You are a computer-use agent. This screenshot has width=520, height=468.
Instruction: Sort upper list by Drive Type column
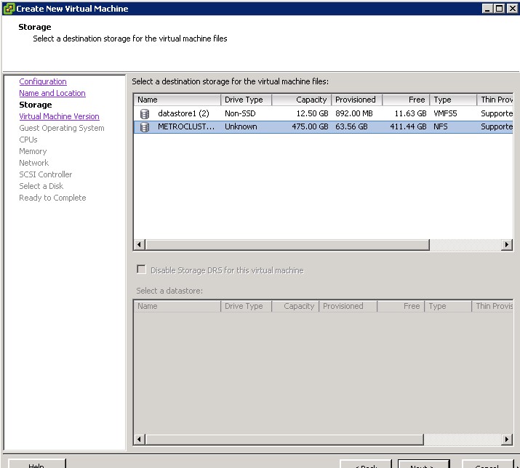pos(246,100)
